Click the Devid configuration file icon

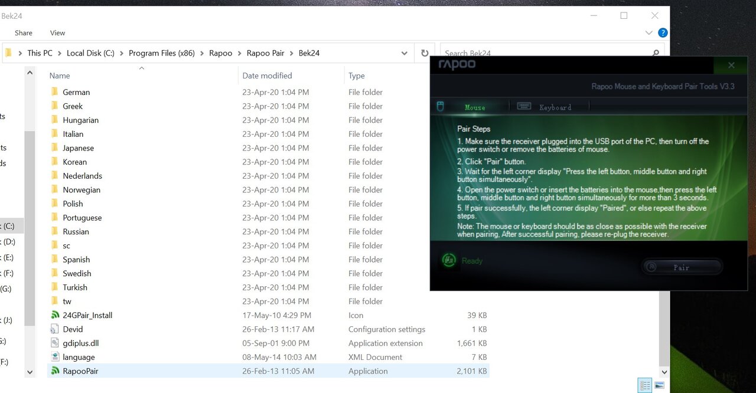[55, 329]
